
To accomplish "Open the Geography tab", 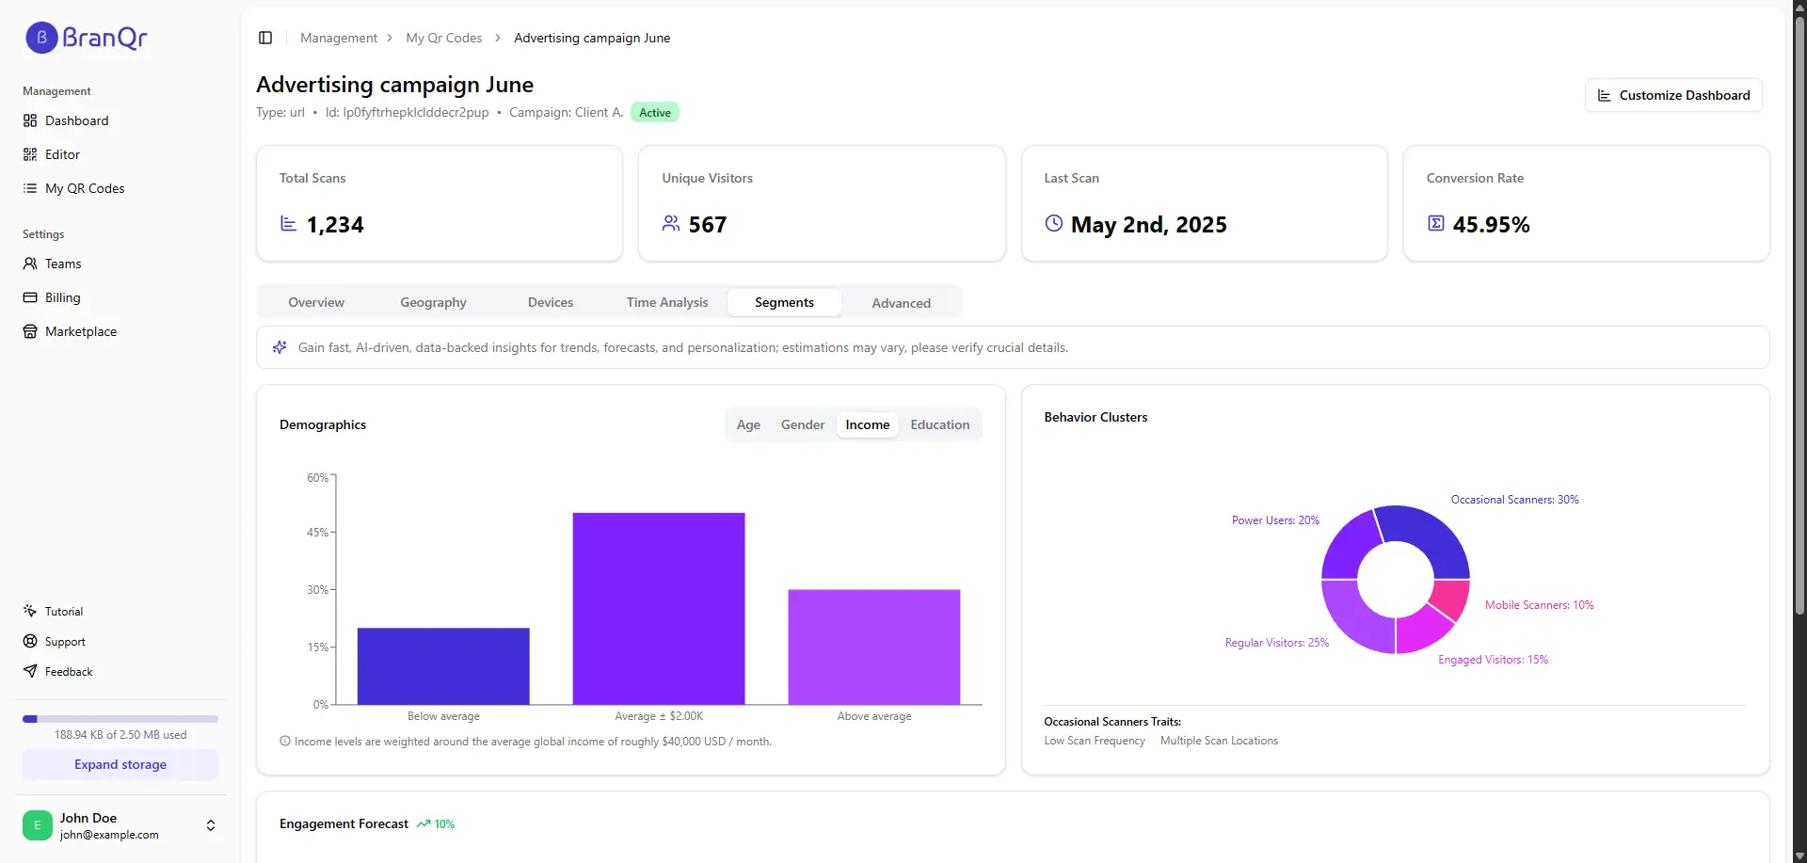I will pos(433,302).
